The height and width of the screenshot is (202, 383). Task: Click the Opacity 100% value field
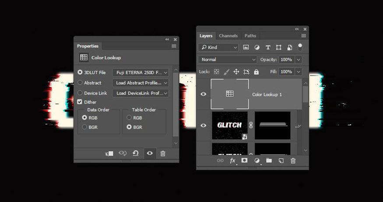[287, 60]
